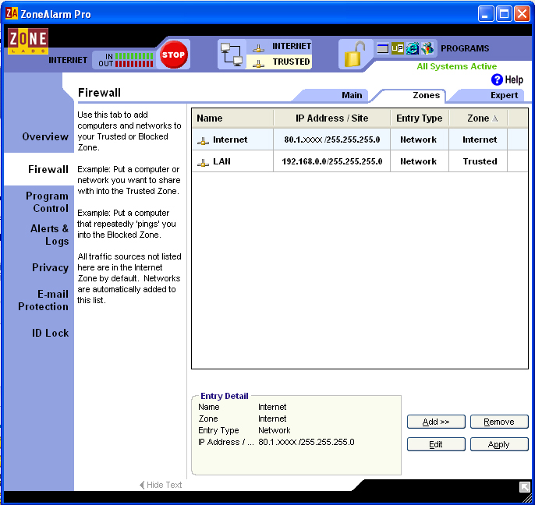The image size is (535, 505).
Task: Click the corner expand arrow icon
Action: [524, 487]
